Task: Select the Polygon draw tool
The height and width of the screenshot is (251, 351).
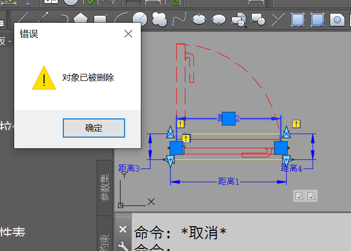Action: tap(81, 20)
